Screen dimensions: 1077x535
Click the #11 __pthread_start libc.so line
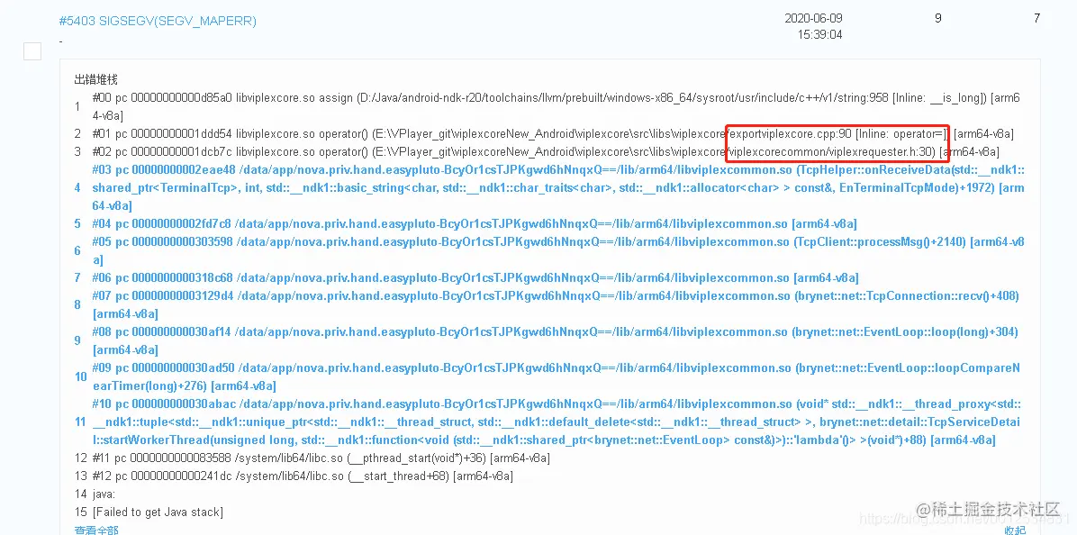click(321, 458)
